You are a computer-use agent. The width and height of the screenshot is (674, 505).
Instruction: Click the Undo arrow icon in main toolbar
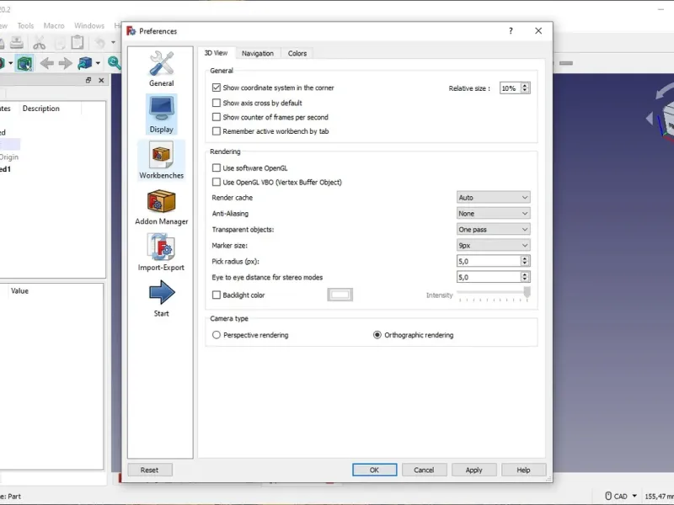(99, 43)
